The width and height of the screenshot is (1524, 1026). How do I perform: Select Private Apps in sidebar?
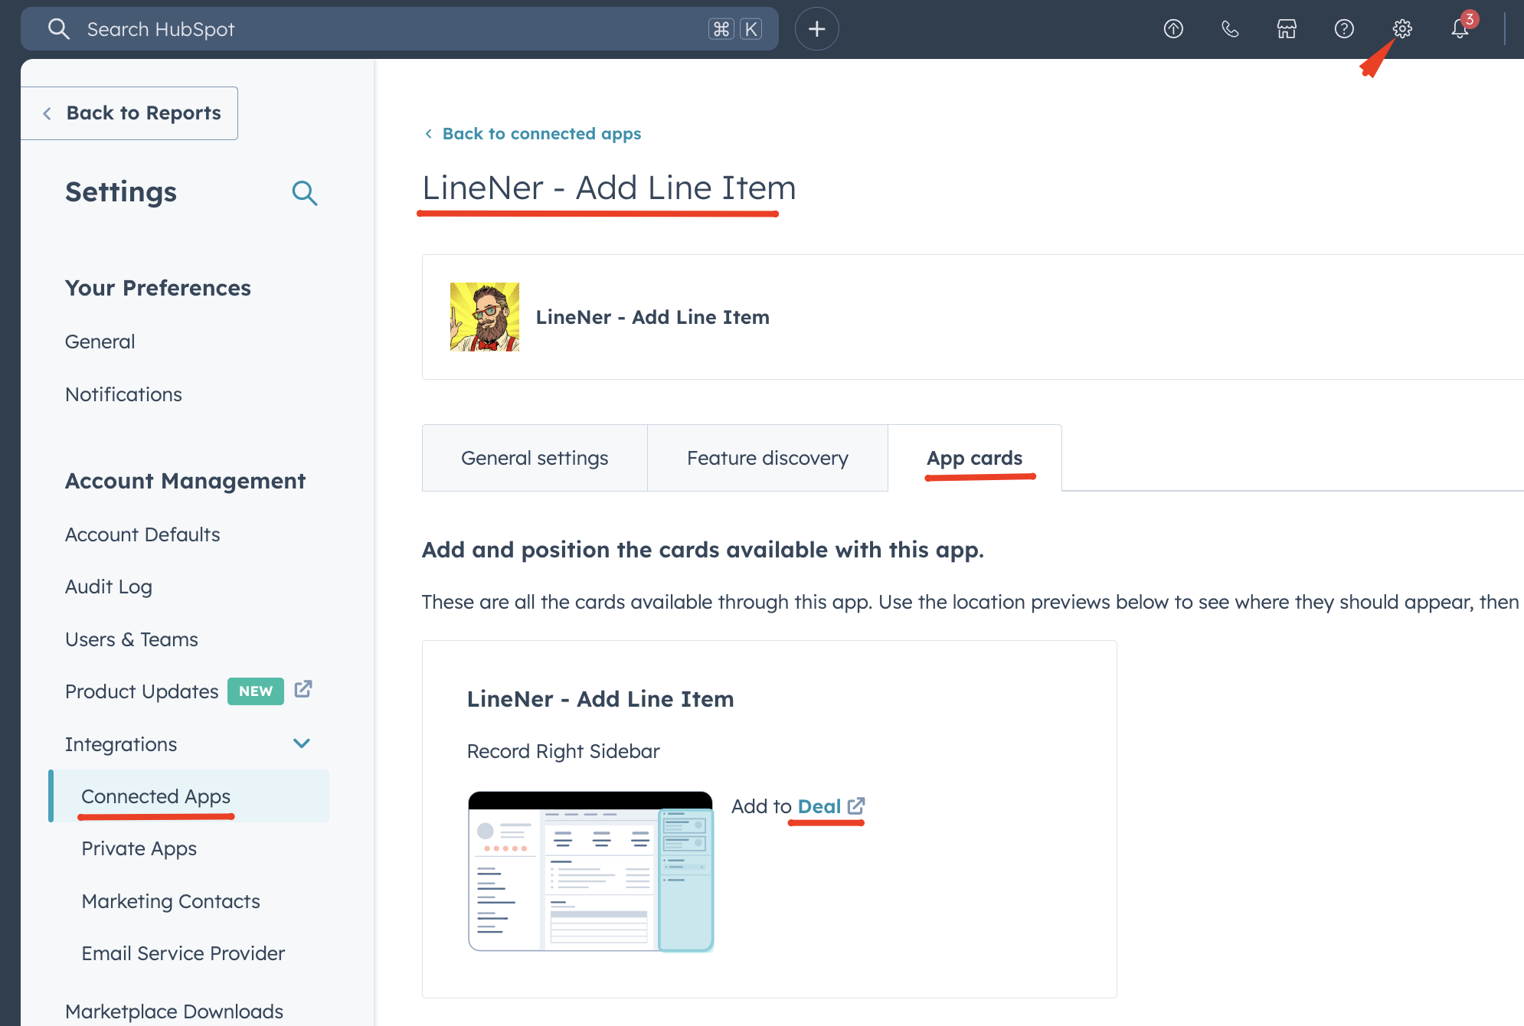[139, 848]
